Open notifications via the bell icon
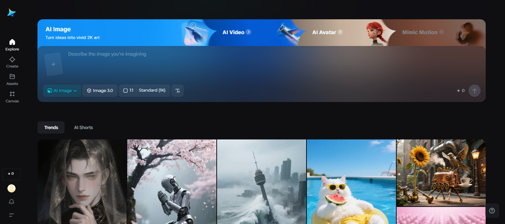 coord(11,201)
